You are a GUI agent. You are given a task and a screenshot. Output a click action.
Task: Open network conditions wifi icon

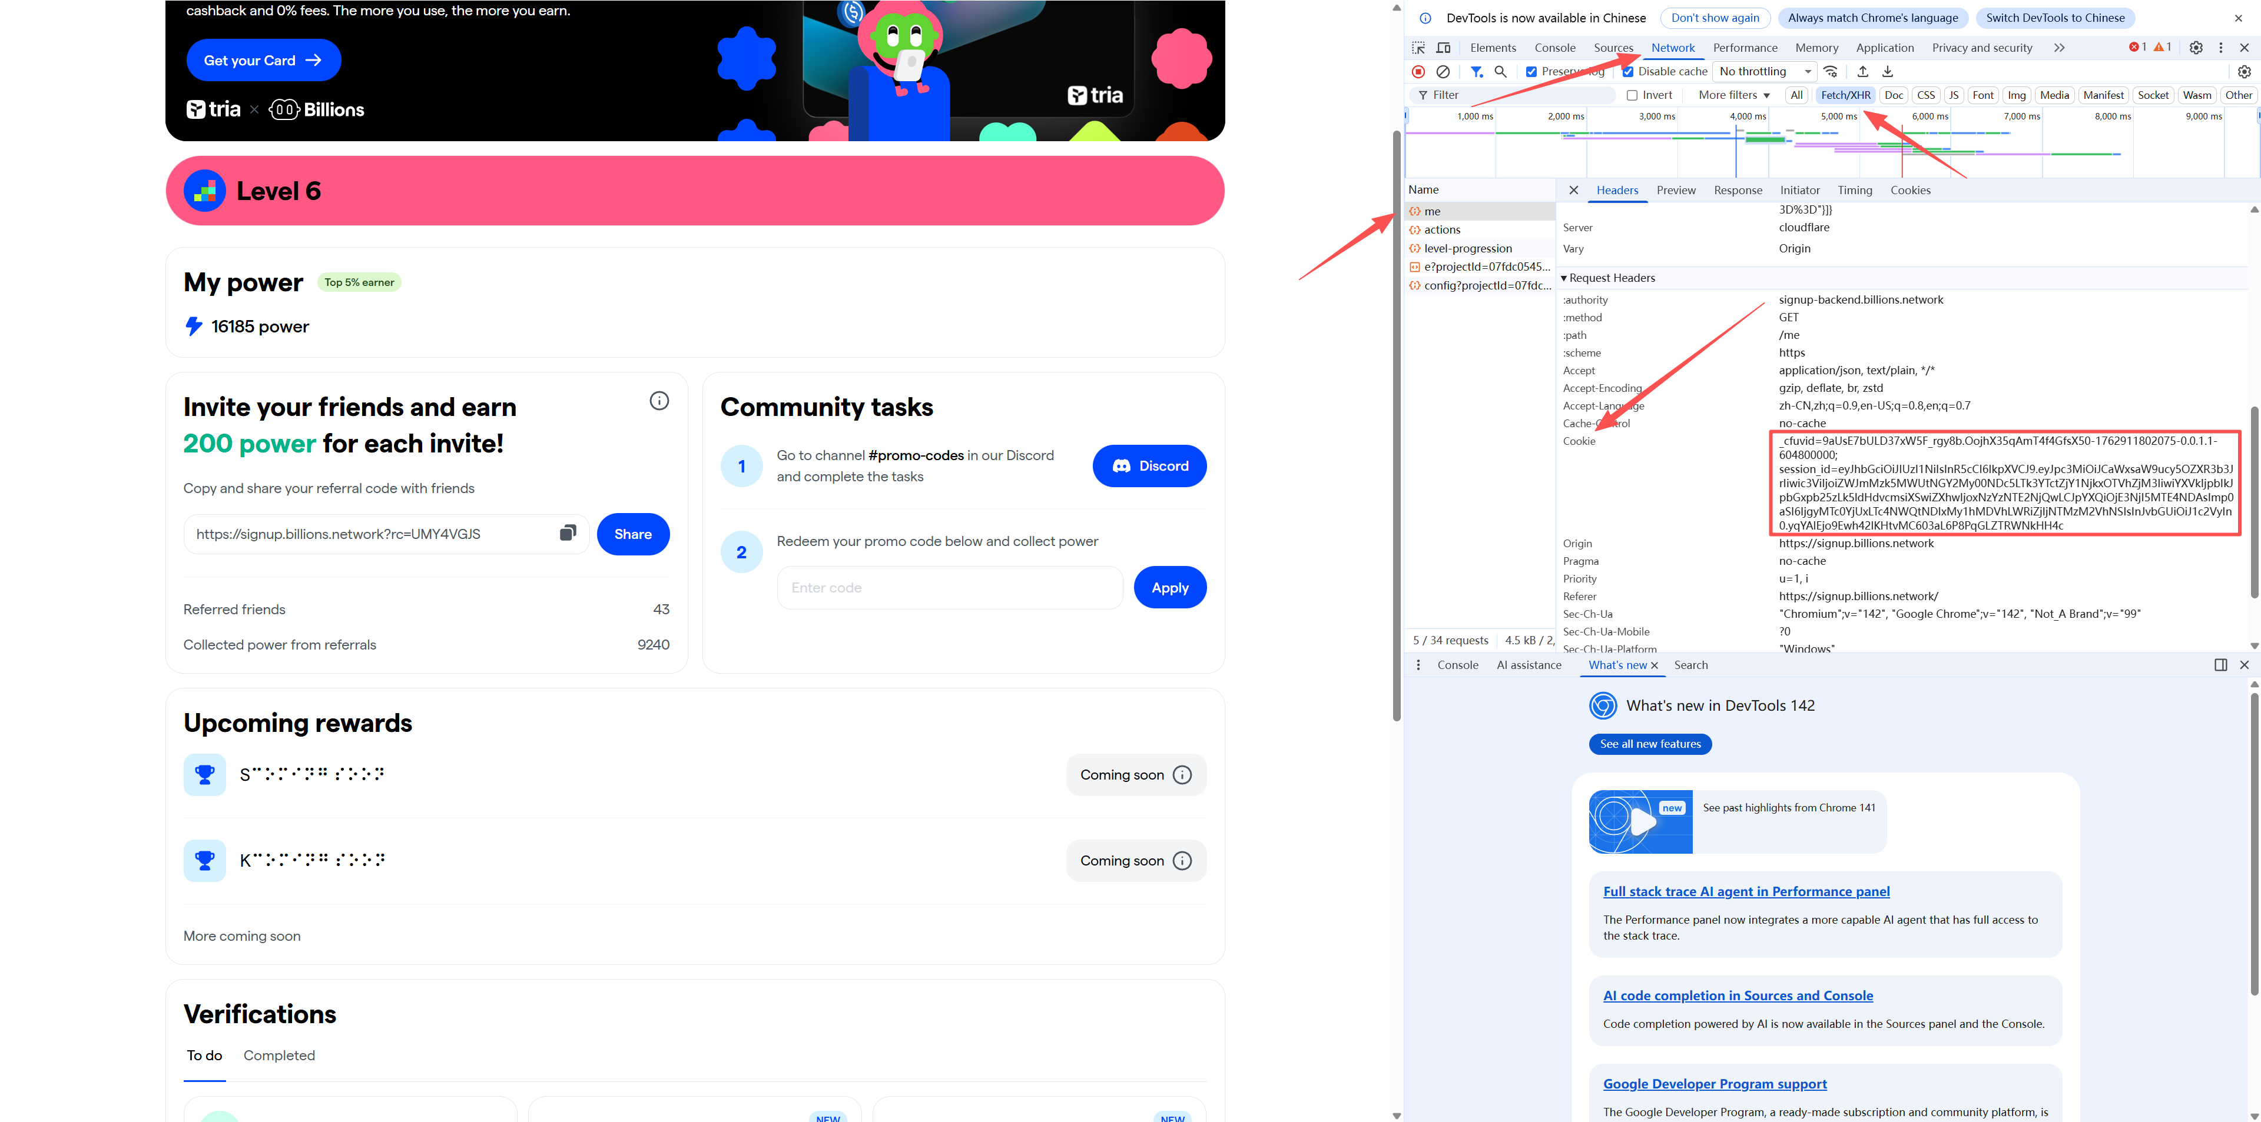click(x=1831, y=72)
